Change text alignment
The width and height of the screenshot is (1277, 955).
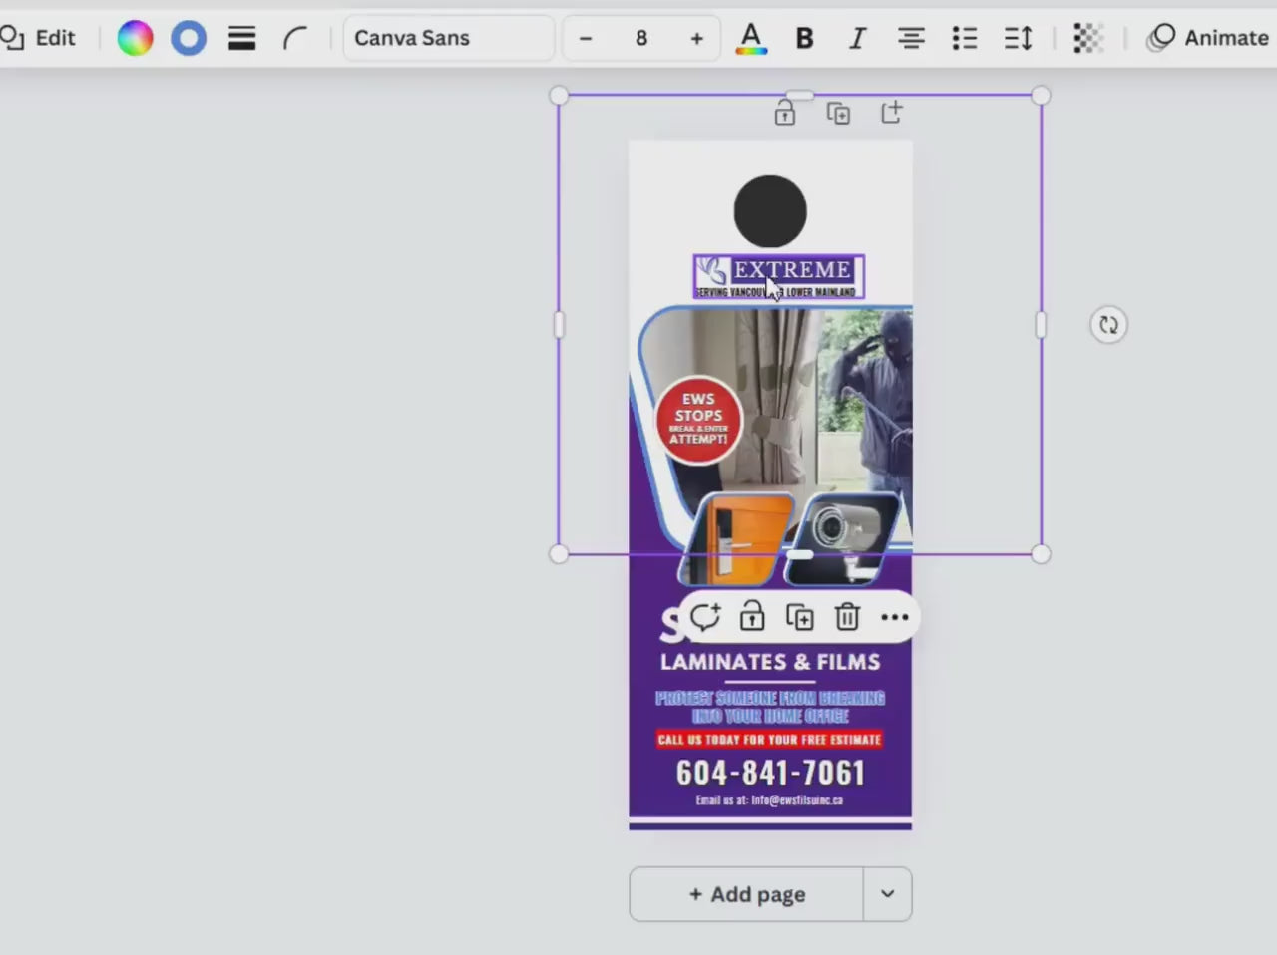tap(910, 38)
